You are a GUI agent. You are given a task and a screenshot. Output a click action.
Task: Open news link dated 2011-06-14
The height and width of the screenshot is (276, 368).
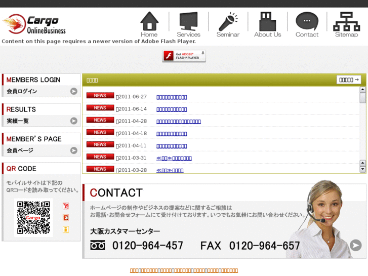(x=172, y=109)
